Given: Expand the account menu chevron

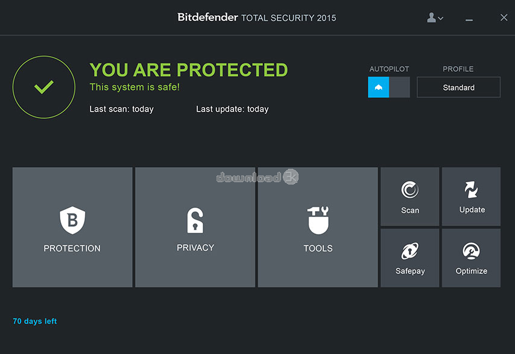Looking at the screenshot, I should [441, 18].
